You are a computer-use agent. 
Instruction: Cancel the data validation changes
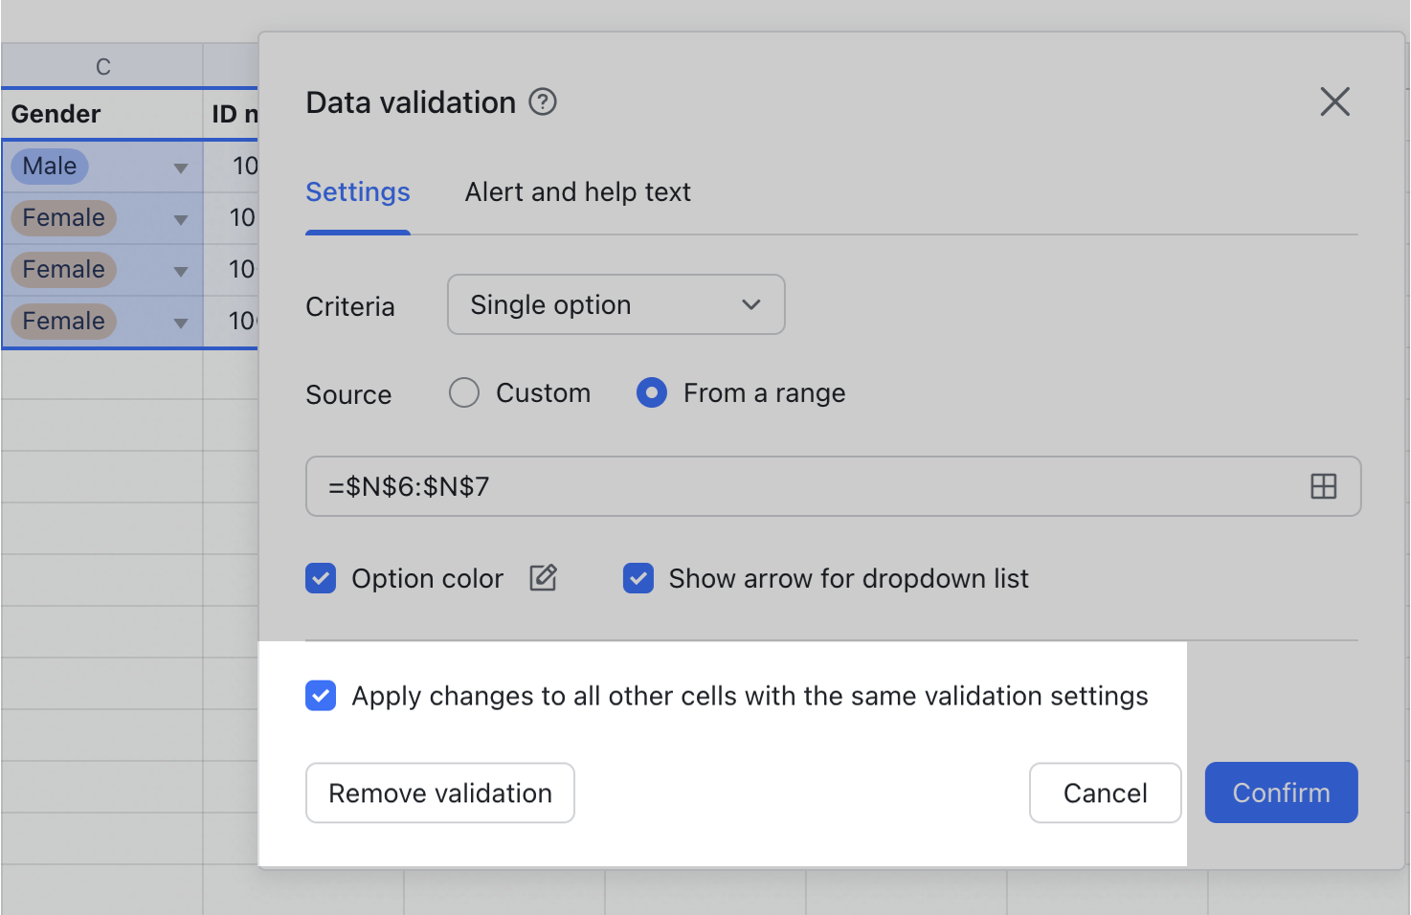1105,792
